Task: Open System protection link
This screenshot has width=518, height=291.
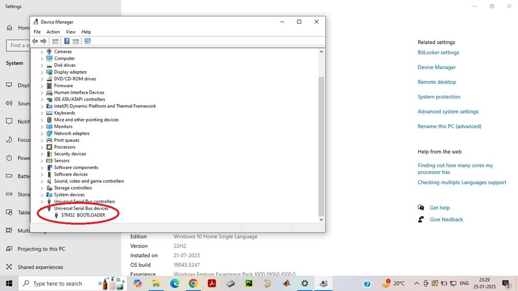Action: 439,97
